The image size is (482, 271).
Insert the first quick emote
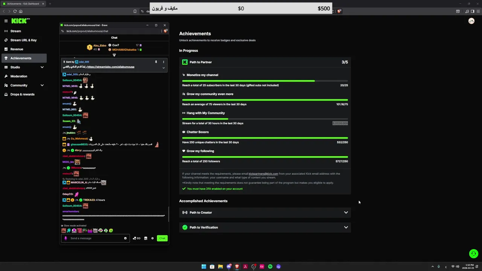coord(64,230)
